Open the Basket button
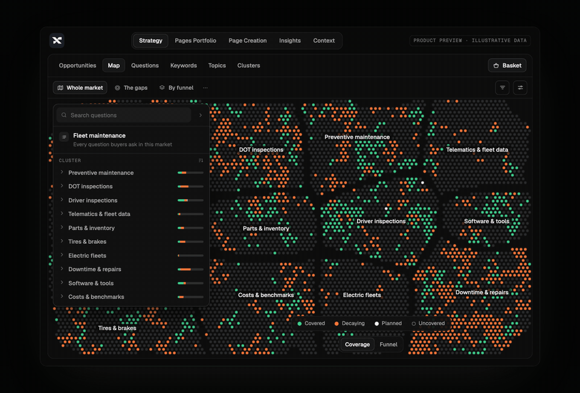This screenshot has width=580, height=393. click(507, 65)
